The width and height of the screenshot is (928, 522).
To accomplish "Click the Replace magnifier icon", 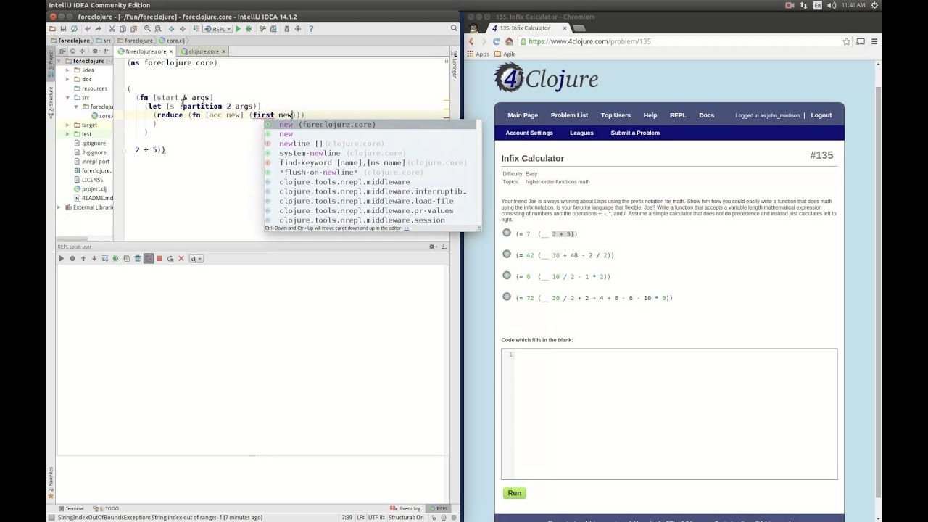I will tap(158, 29).
